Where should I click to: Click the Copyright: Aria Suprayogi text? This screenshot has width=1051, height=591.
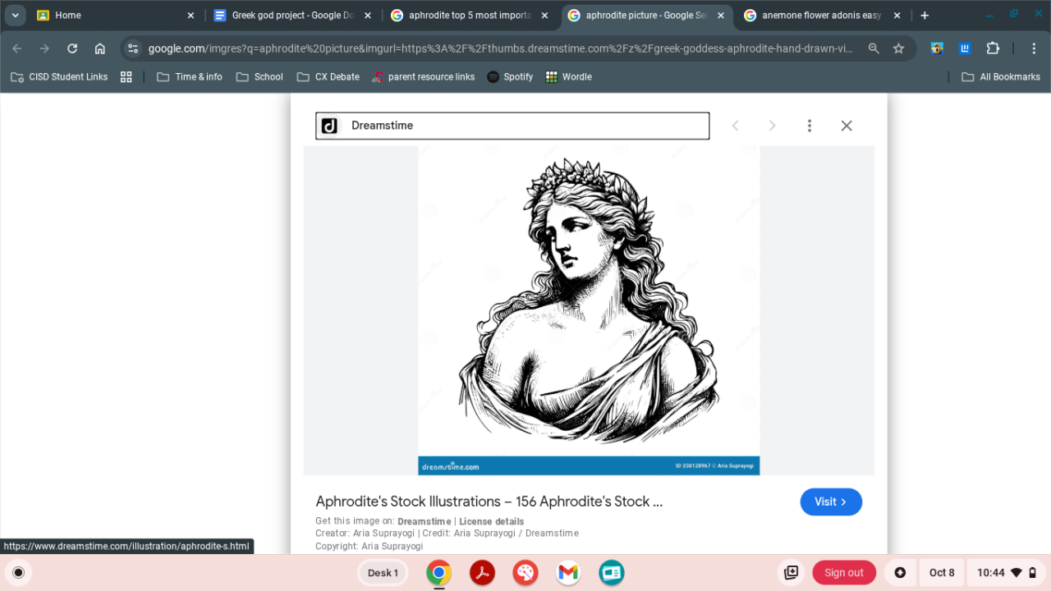[369, 546]
